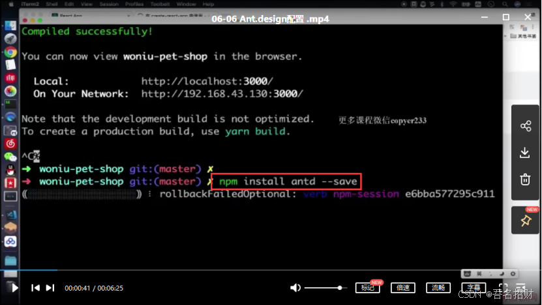This screenshot has width=542, height=305.
Task: Open the Session menu
Action: (x=109, y=4)
